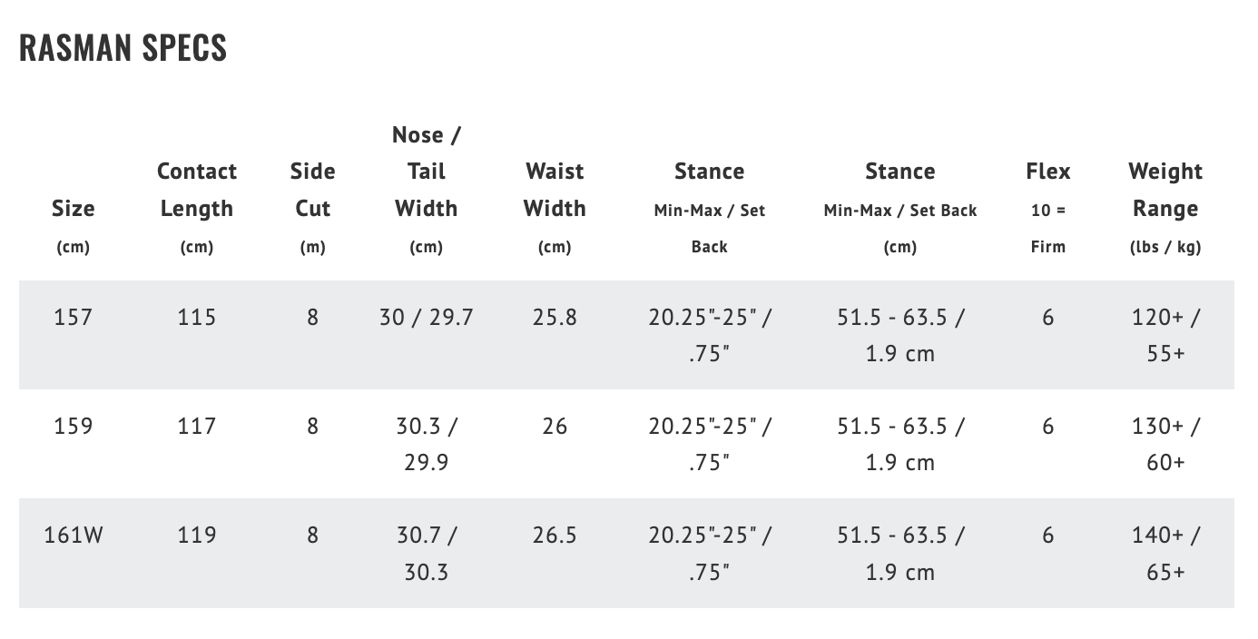Viewport: 1258px width, 639px height.
Task: Click waist width value 25.8
Action: pyautogui.click(x=555, y=317)
